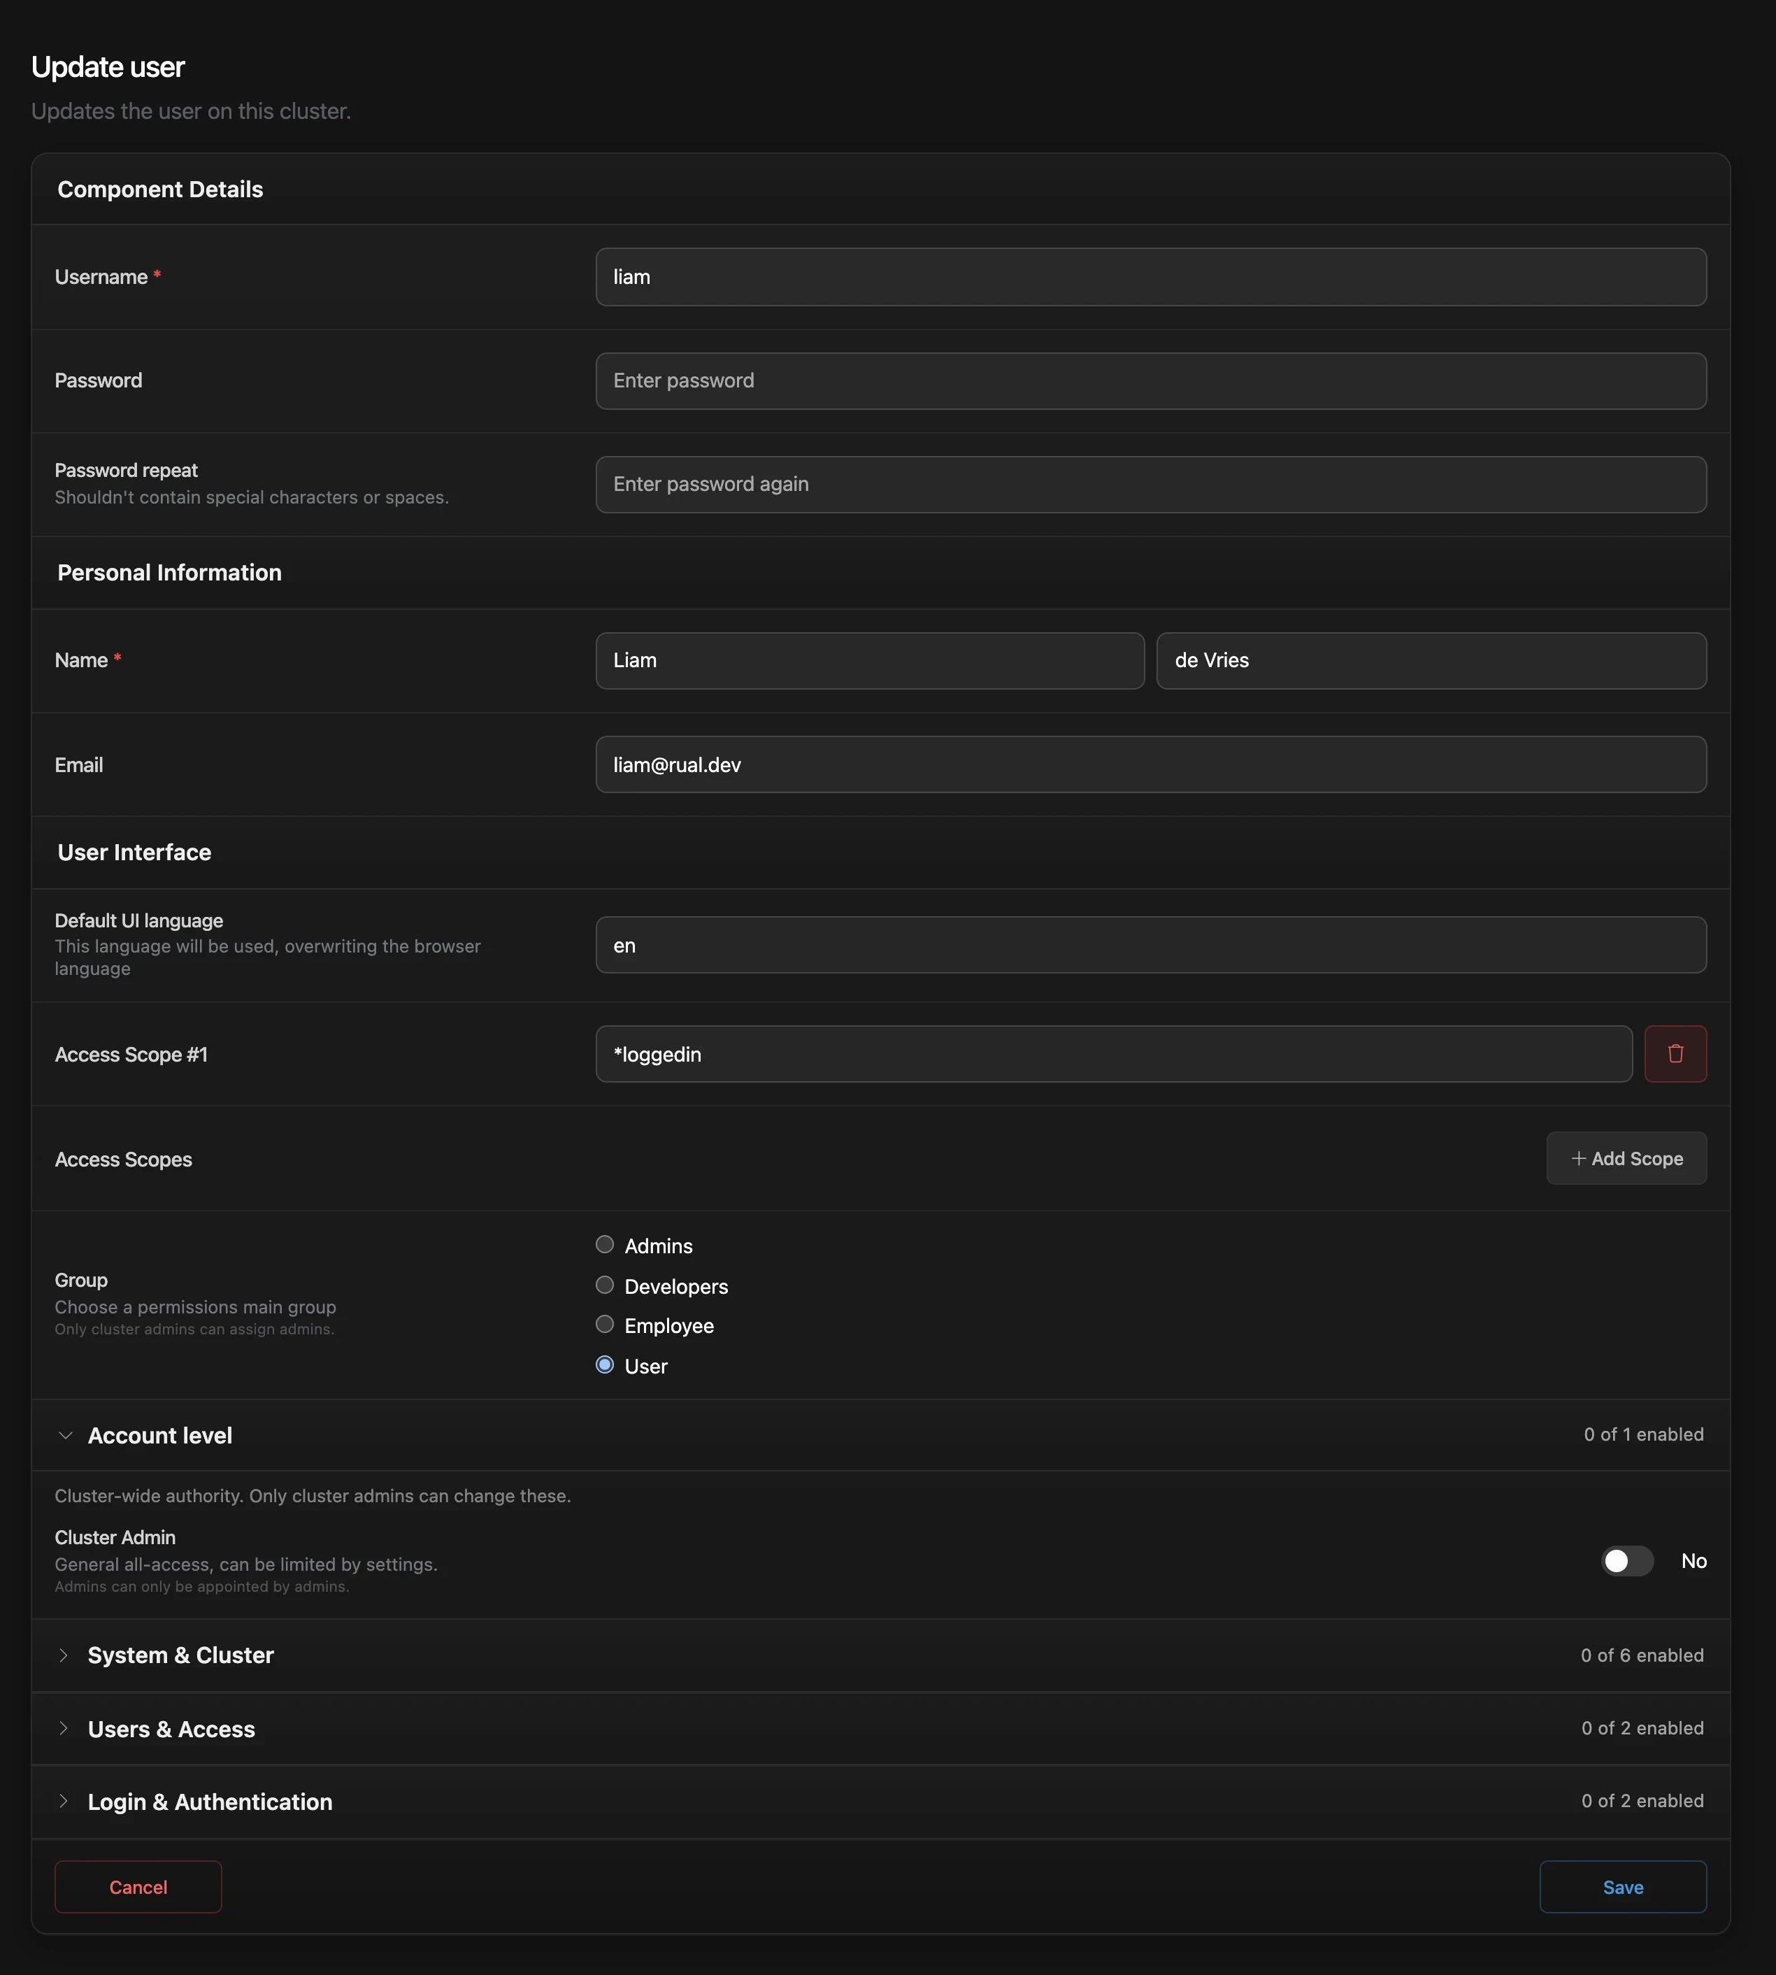This screenshot has height=1975, width=1776.
Task: Focus the Username input field
Action: coord(1150,277)
